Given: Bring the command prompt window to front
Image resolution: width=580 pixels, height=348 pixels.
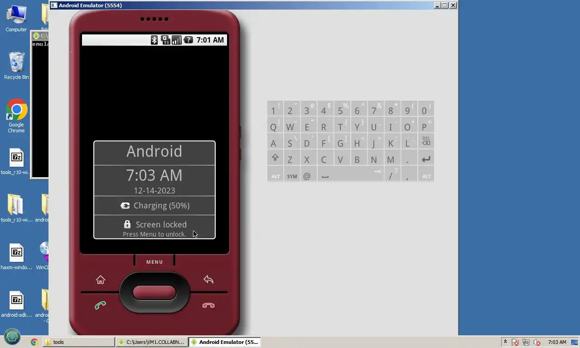Looking at the screenshot, I should pos(40,104).
